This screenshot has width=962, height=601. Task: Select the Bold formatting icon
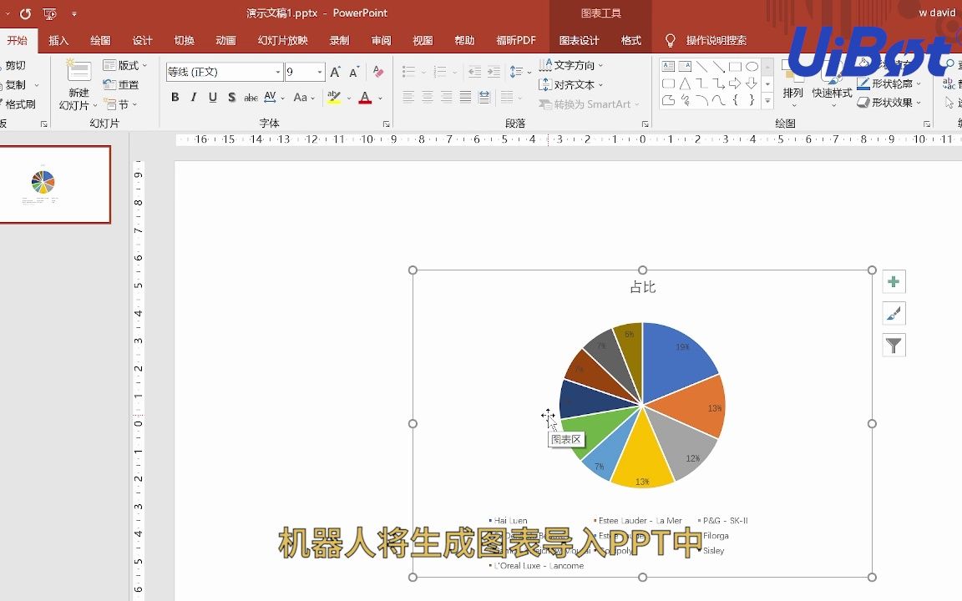point(175,98)
